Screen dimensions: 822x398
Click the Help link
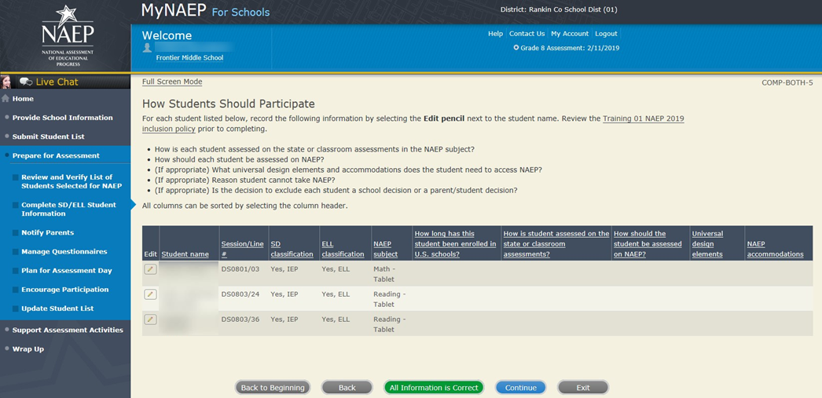pos(495,34)
